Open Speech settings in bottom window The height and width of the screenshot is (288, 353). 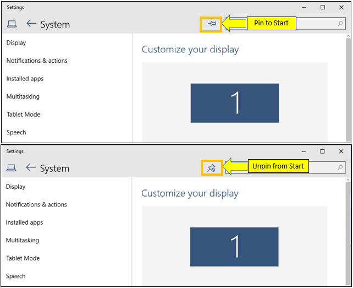tap(16, 276)
